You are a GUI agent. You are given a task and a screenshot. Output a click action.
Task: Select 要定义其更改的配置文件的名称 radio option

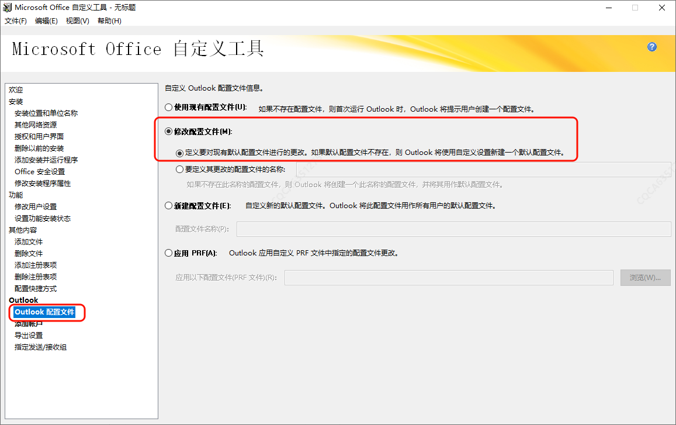(180, 170)
